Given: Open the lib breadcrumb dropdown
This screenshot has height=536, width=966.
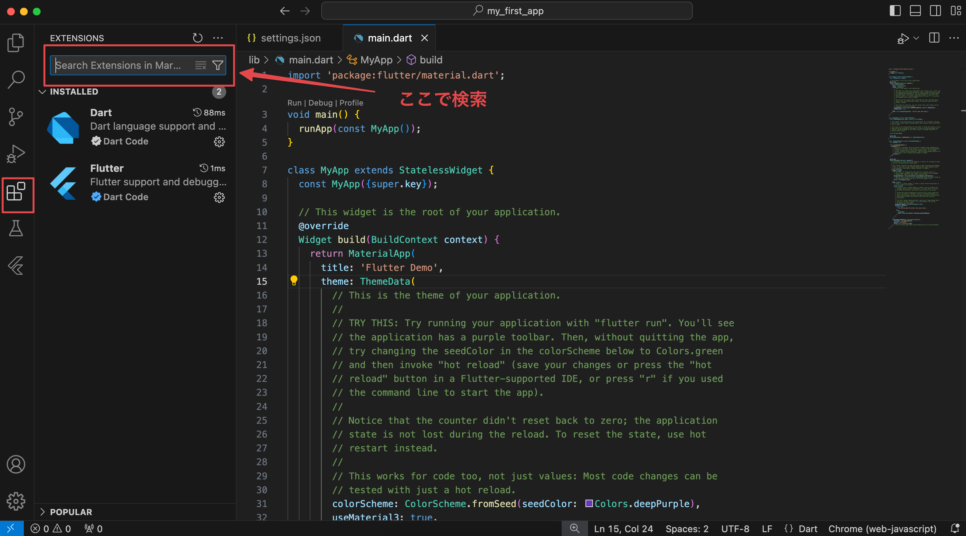Looking at the screenshot, I should (x=254, y=60).
